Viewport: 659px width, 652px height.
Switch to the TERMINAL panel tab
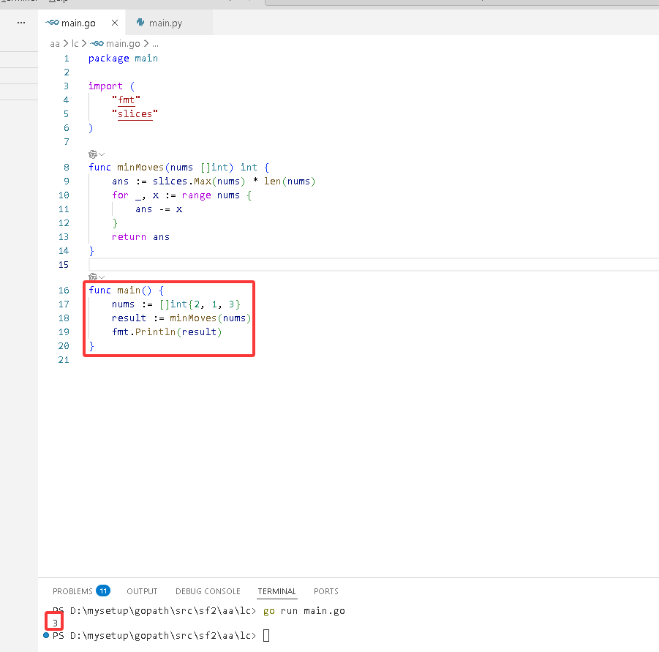click(x=277, y=591)
